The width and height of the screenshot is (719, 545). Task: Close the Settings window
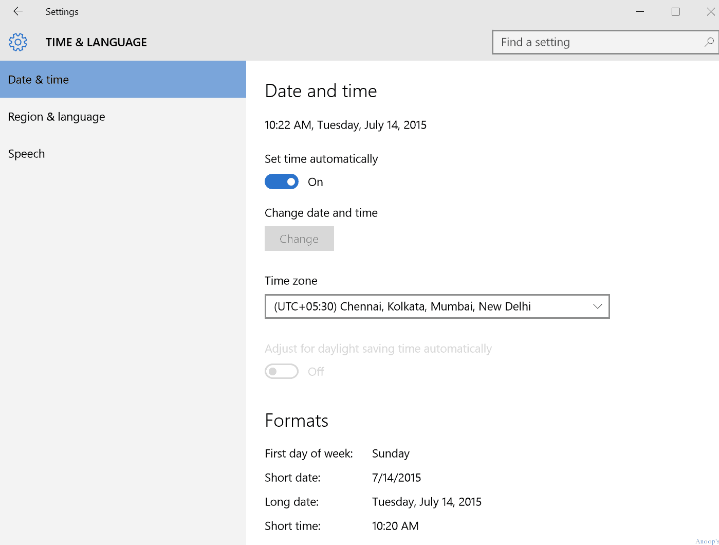(711, 11)
